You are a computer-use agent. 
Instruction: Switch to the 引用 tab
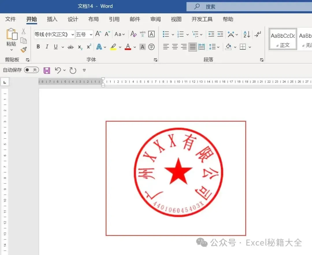114,19
